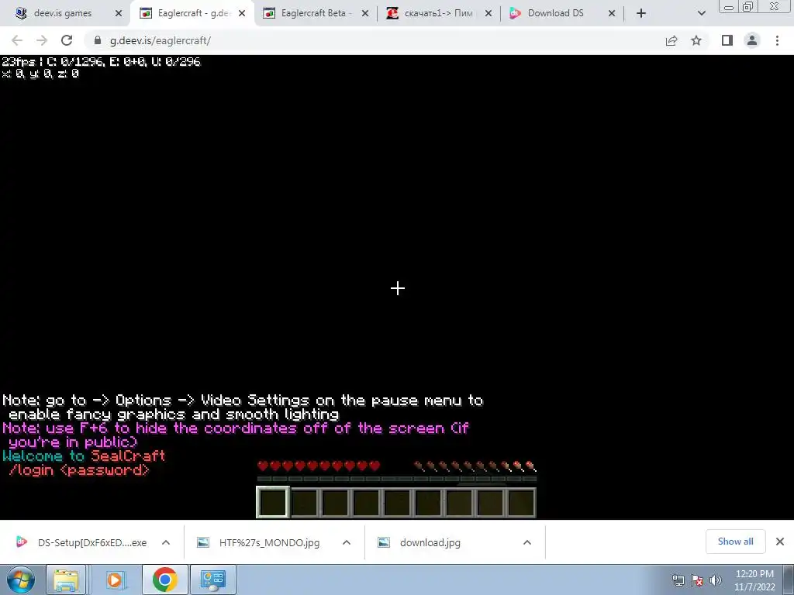
Task: Close the Download DS tab
Action: 612,14
